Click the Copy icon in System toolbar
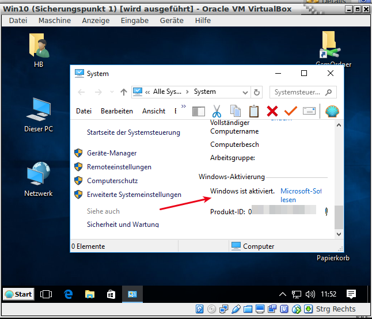Screen dimensions: 372x319 point(236,111)
